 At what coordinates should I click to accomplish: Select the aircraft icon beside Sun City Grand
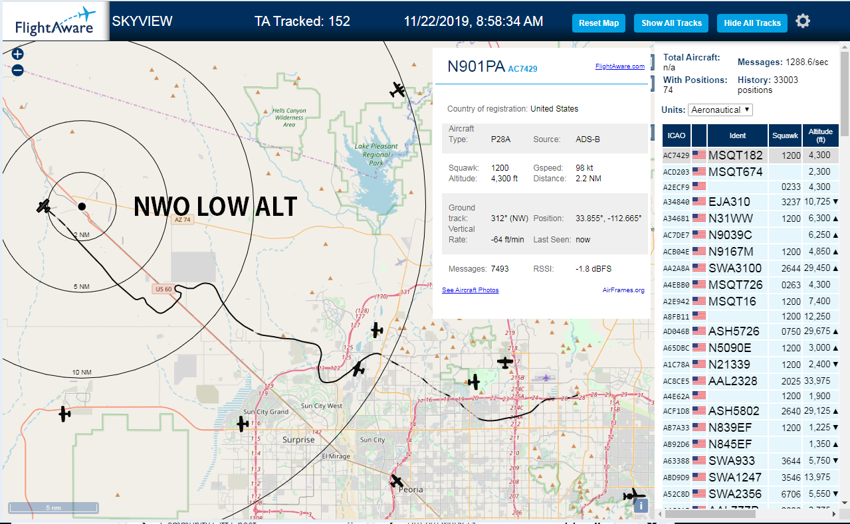click(x=243, y=423)
